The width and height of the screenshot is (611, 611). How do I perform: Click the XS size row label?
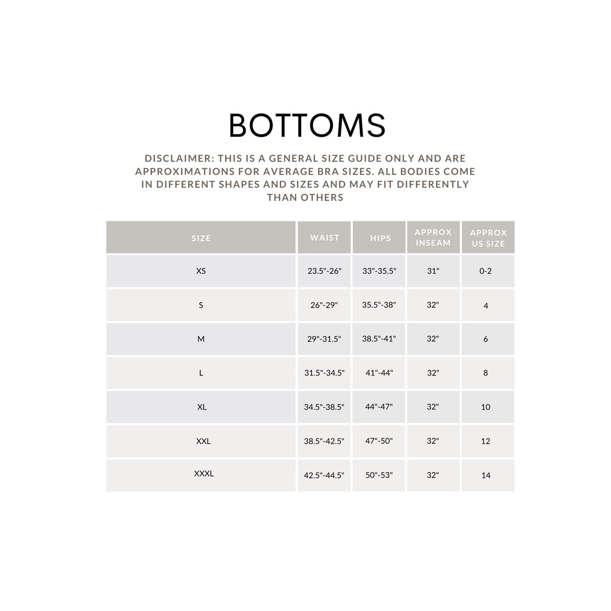tap(201, 271)
